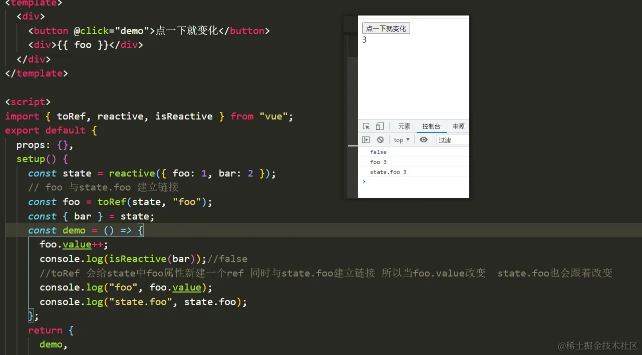Click the opening <script> tag line
The height and width of the screenshot is (355, 642).
28,102
